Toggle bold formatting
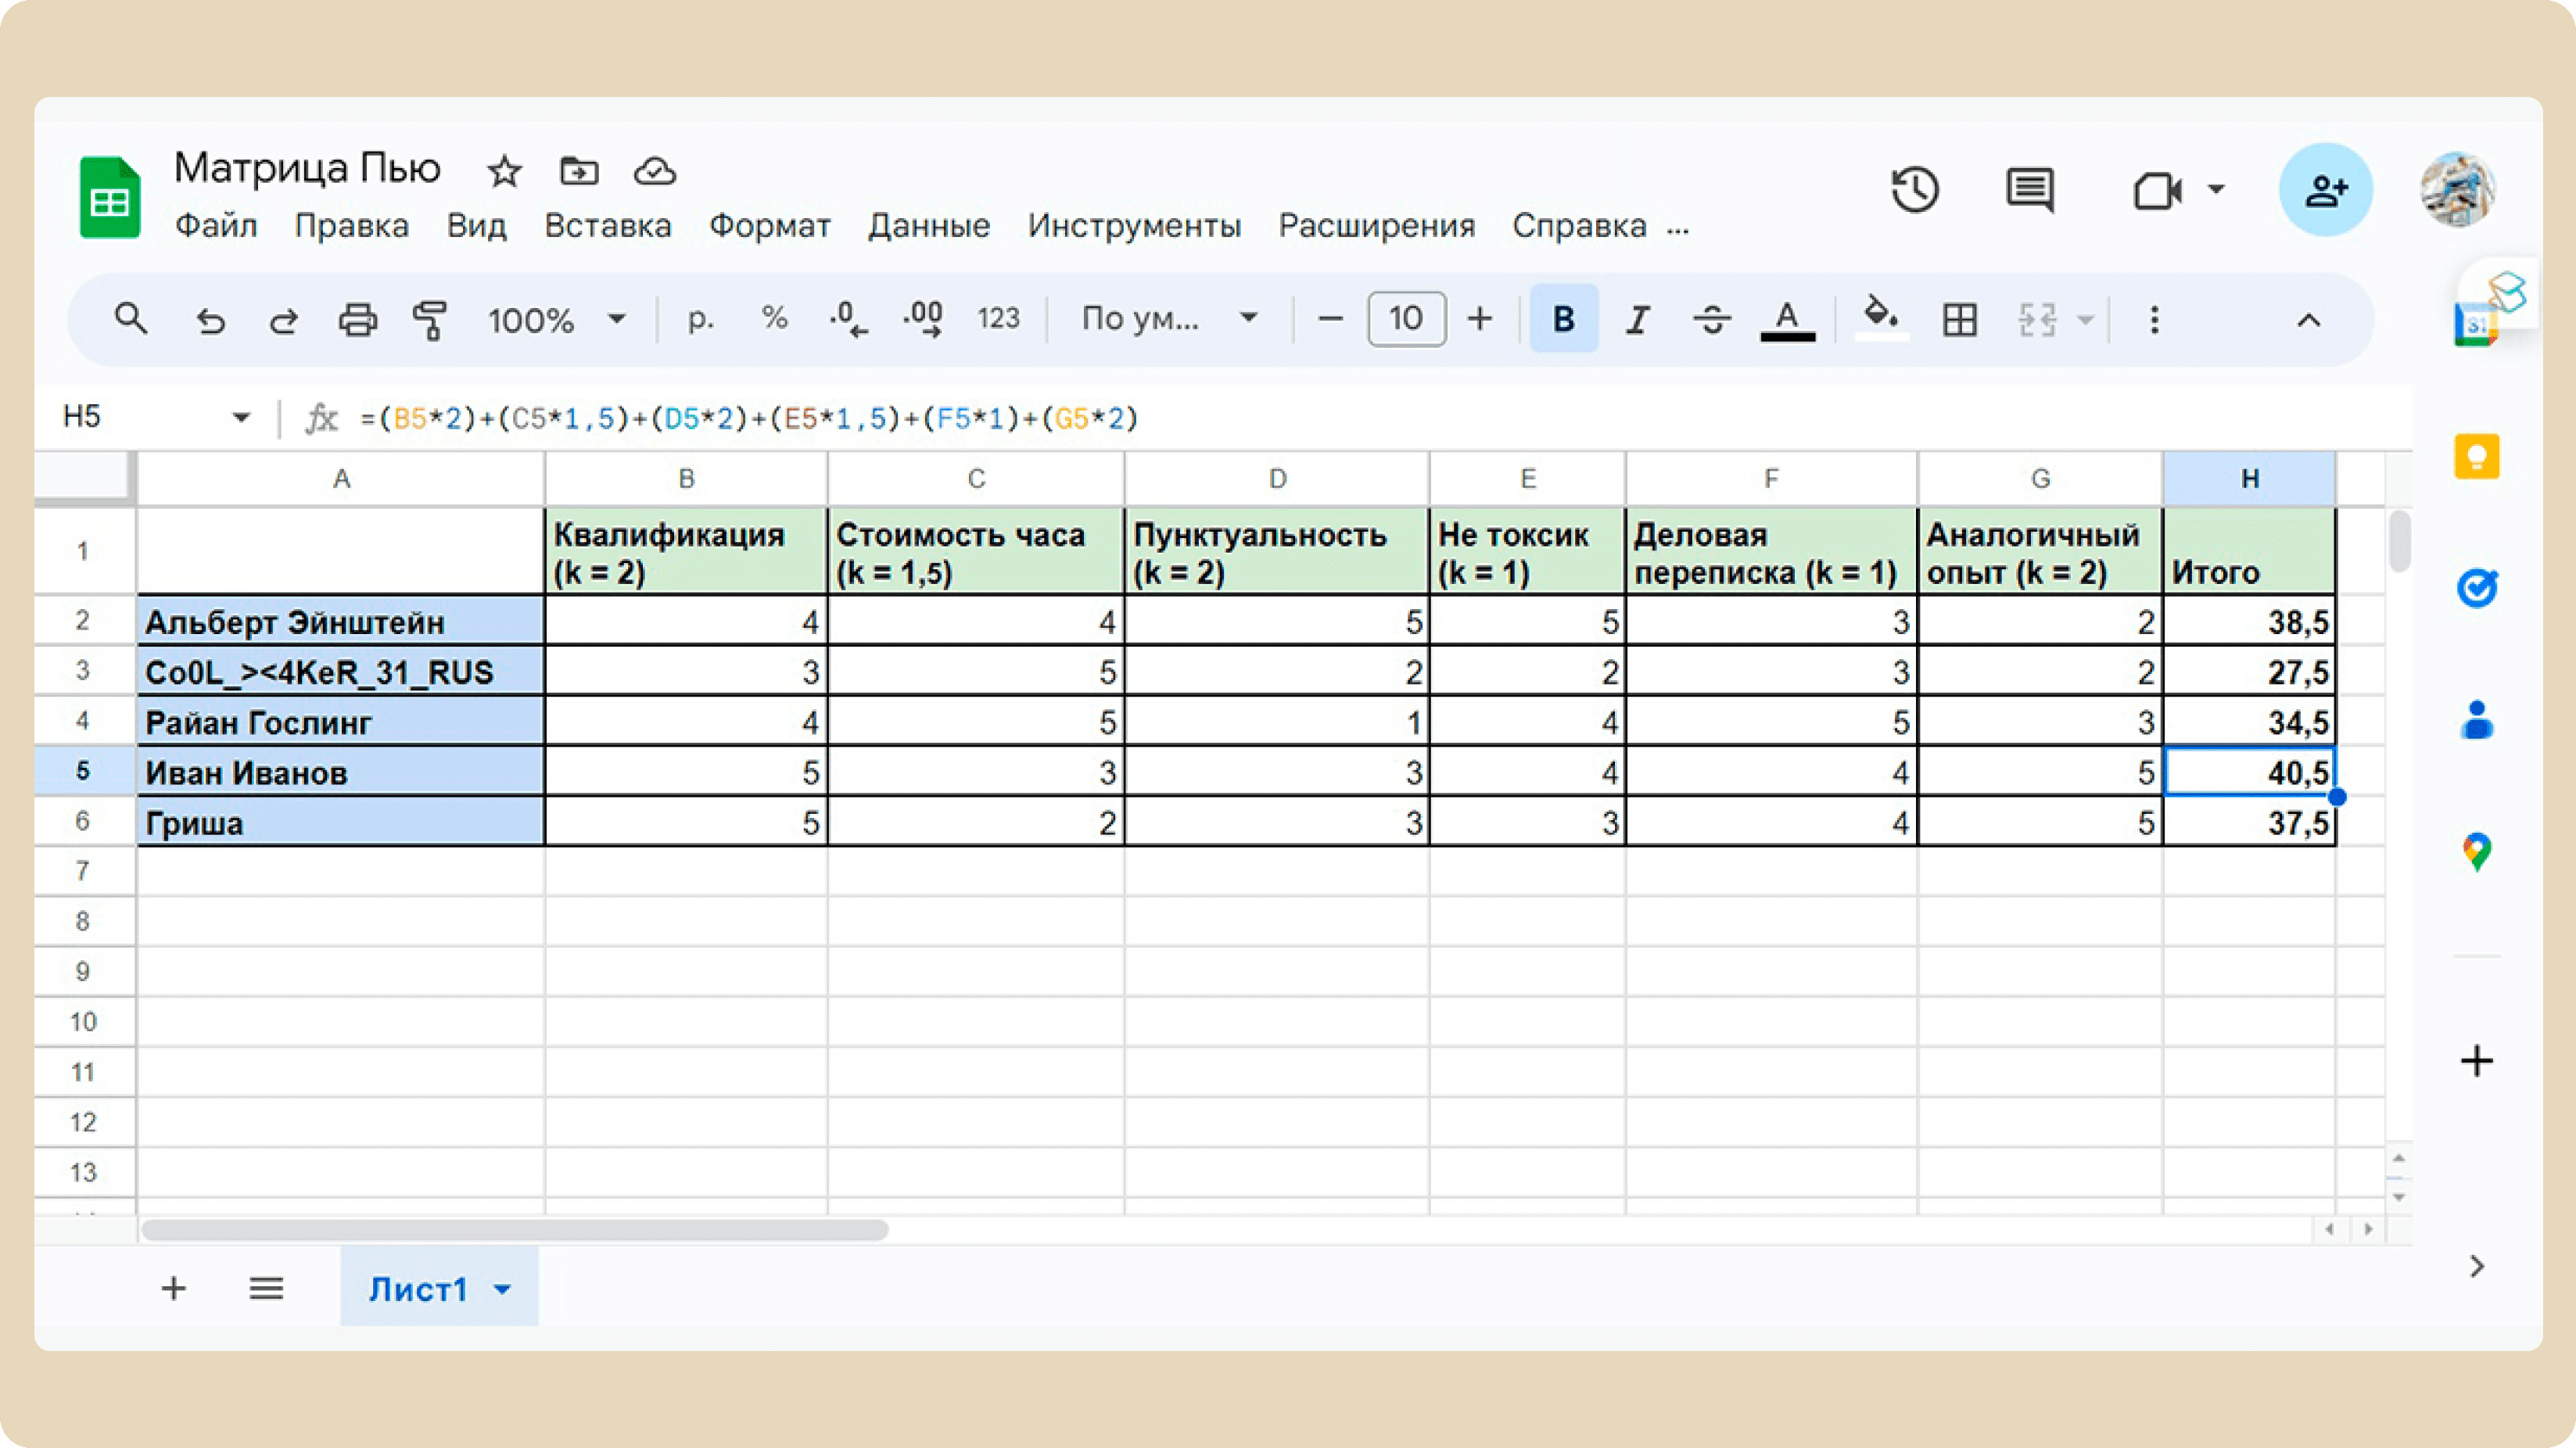The width and height of the screenshot is (2576, 1448). pos(1564,319)
